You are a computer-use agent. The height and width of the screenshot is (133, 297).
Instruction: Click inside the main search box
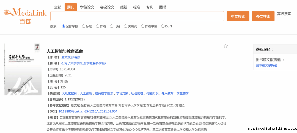point(137,16)
